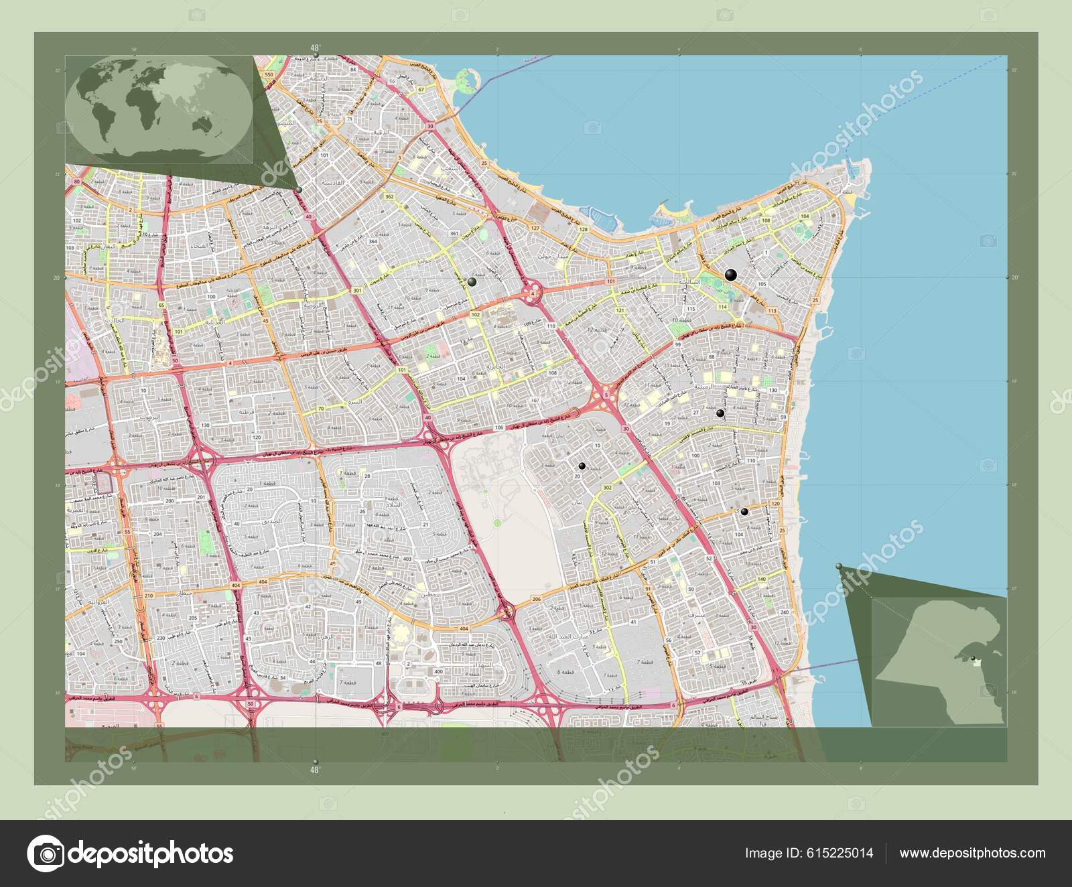The height and width of the screenshot is (887, 1072).
Task: Expand the route 25 shield near the shoreline
Action: (815, 299)
